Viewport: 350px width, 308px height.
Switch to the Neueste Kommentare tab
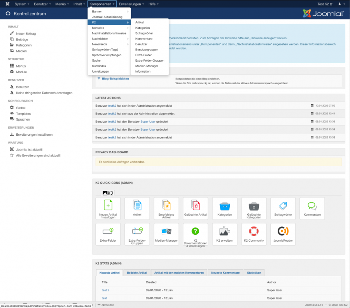(x=225, y=273)
